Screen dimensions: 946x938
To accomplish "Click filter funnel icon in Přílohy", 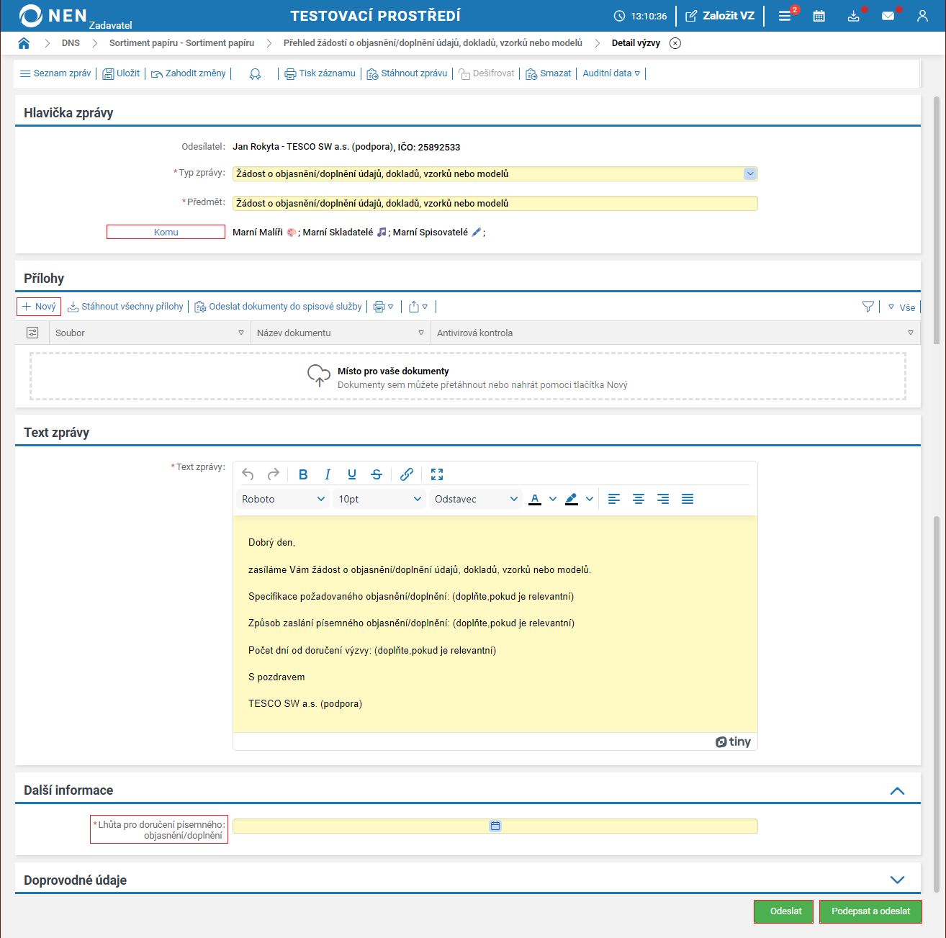I will [x=868, y=307].
